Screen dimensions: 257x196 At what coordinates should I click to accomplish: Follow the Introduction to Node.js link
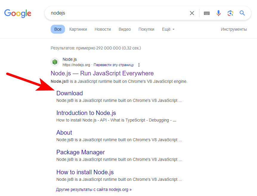[86, 113]
